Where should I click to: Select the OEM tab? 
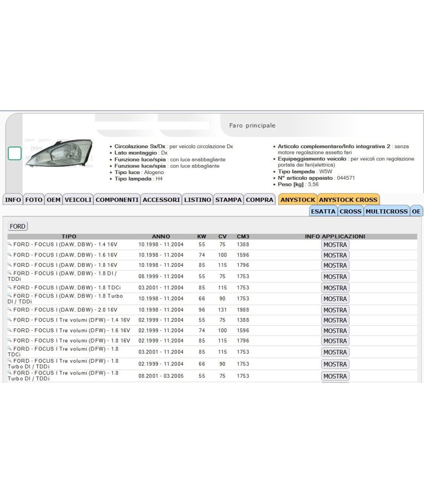(54, 200)
